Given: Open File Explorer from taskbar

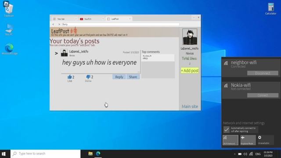Looking at the screenshot, I should (x=90, y=154).
